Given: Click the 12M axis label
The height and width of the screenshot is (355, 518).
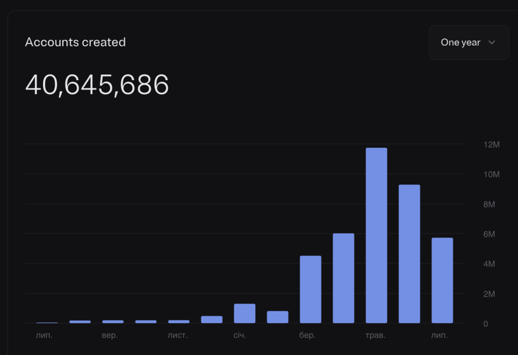Looking at the screenshot, I should pyautogui.click(x=491, y=144).
